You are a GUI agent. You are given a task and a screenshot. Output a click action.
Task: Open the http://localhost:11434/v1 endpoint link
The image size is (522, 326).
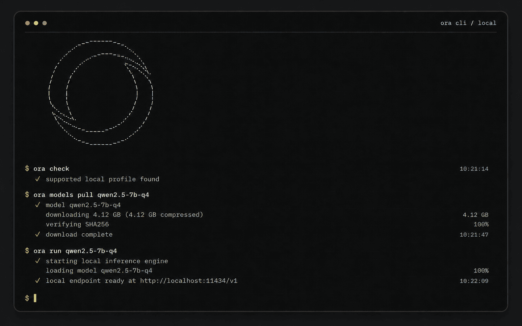(189, 281)
